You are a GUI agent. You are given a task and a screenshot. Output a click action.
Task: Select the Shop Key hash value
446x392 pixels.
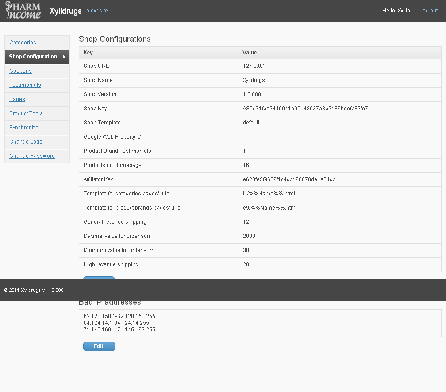tap(305, 109)
